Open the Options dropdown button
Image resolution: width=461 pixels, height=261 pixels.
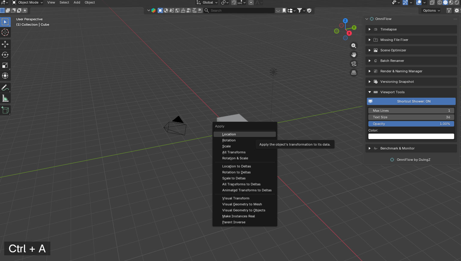[431, 10]
